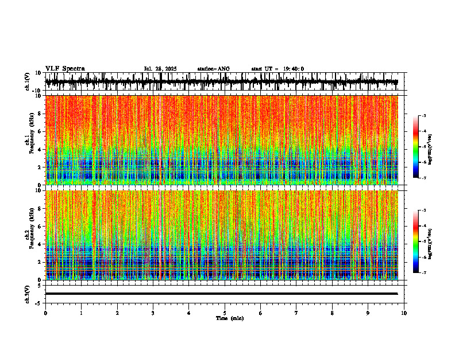Click the "VLF Spectra" title text
The width and height of the screenshot is (455, 351).
point(65,69)
